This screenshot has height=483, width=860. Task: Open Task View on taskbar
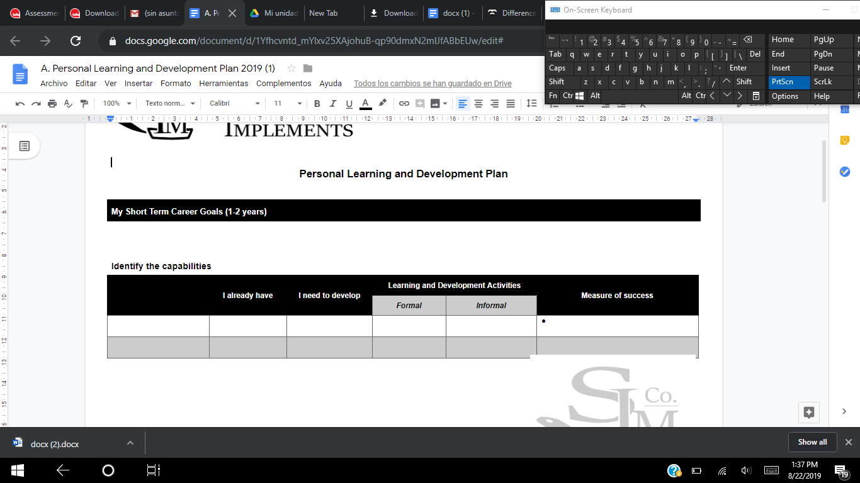pyautogui.click(x=153, y=470)
